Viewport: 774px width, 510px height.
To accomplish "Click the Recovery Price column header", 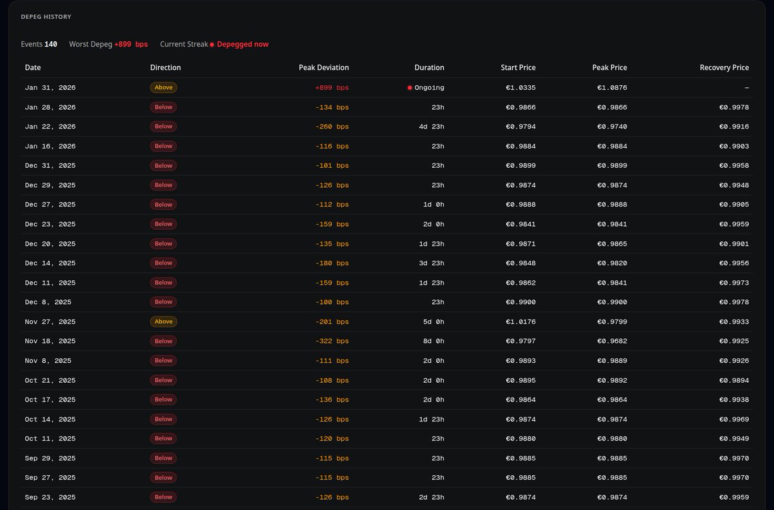I will click(x=724, y=68).
